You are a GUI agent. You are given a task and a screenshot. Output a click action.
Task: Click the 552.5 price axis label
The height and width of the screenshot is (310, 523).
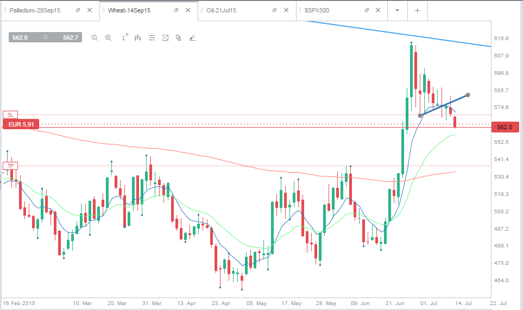pos(501,142)
